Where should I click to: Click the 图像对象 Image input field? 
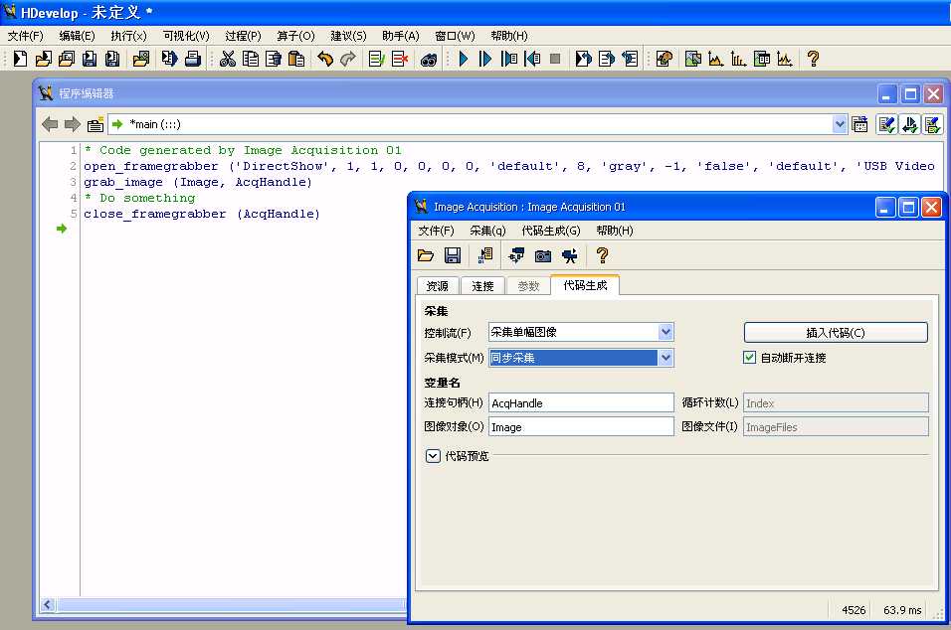pyautogui.click(x=581, y=427)
